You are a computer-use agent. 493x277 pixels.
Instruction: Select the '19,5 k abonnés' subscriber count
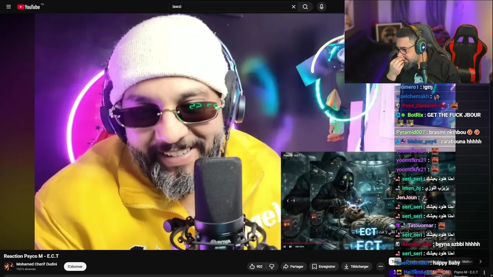(26, 269)
